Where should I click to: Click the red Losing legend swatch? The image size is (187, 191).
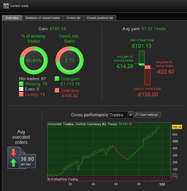tap(21, 94)
